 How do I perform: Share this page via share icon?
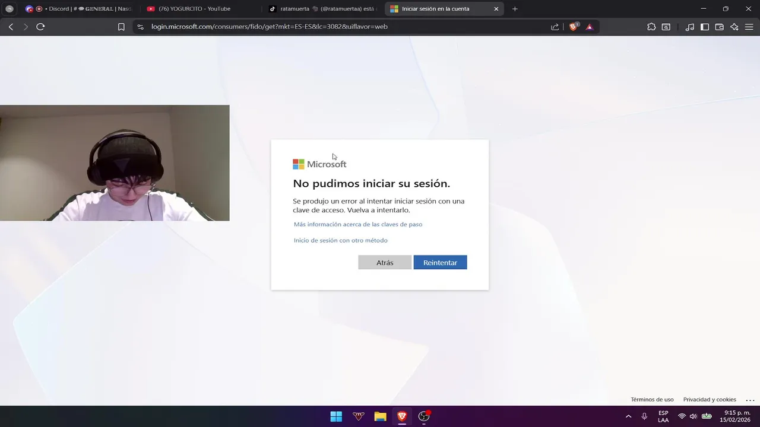[555, 27]
